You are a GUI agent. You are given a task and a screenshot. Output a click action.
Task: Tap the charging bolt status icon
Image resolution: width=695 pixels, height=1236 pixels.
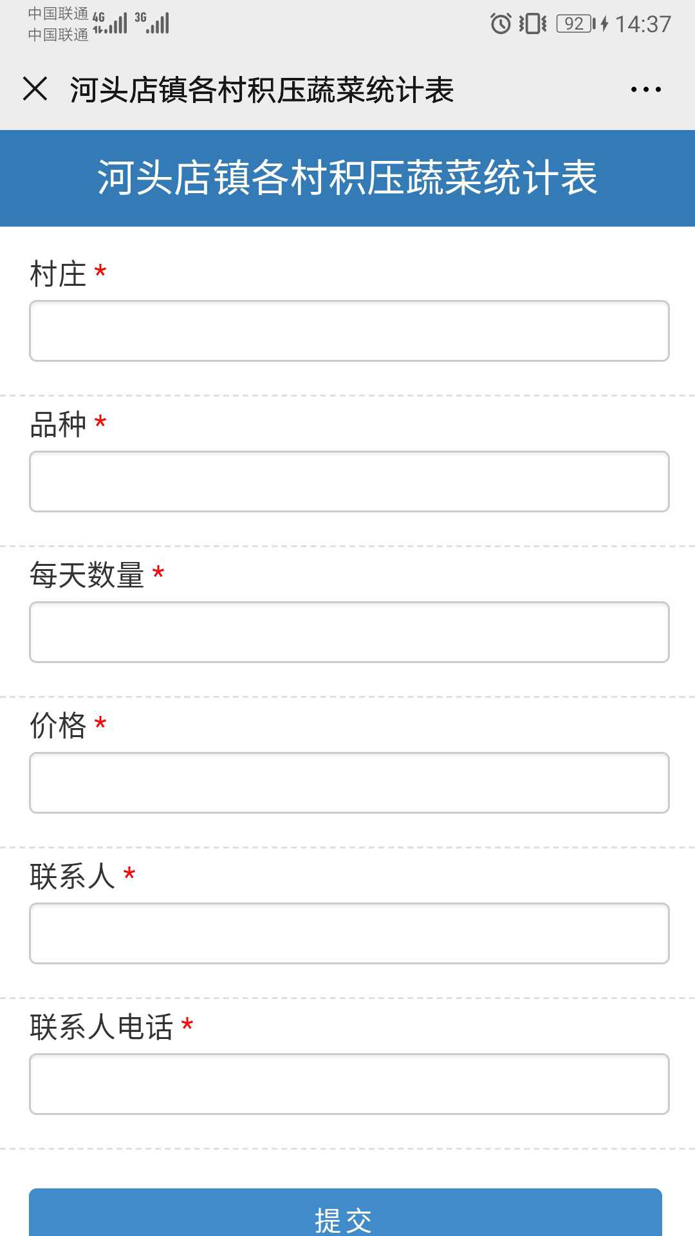tap(604, 24)
